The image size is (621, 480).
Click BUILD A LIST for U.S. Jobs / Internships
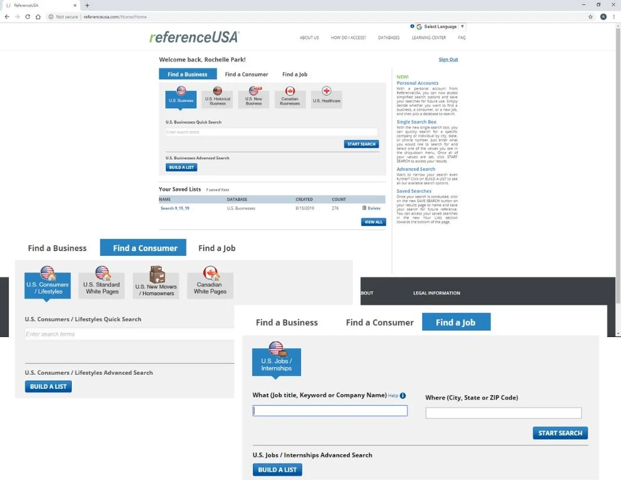(x=277, y=469)
